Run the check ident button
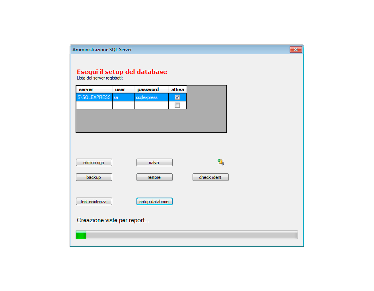Viewport: 374px width, 291px height. click(x=210, y=177)
